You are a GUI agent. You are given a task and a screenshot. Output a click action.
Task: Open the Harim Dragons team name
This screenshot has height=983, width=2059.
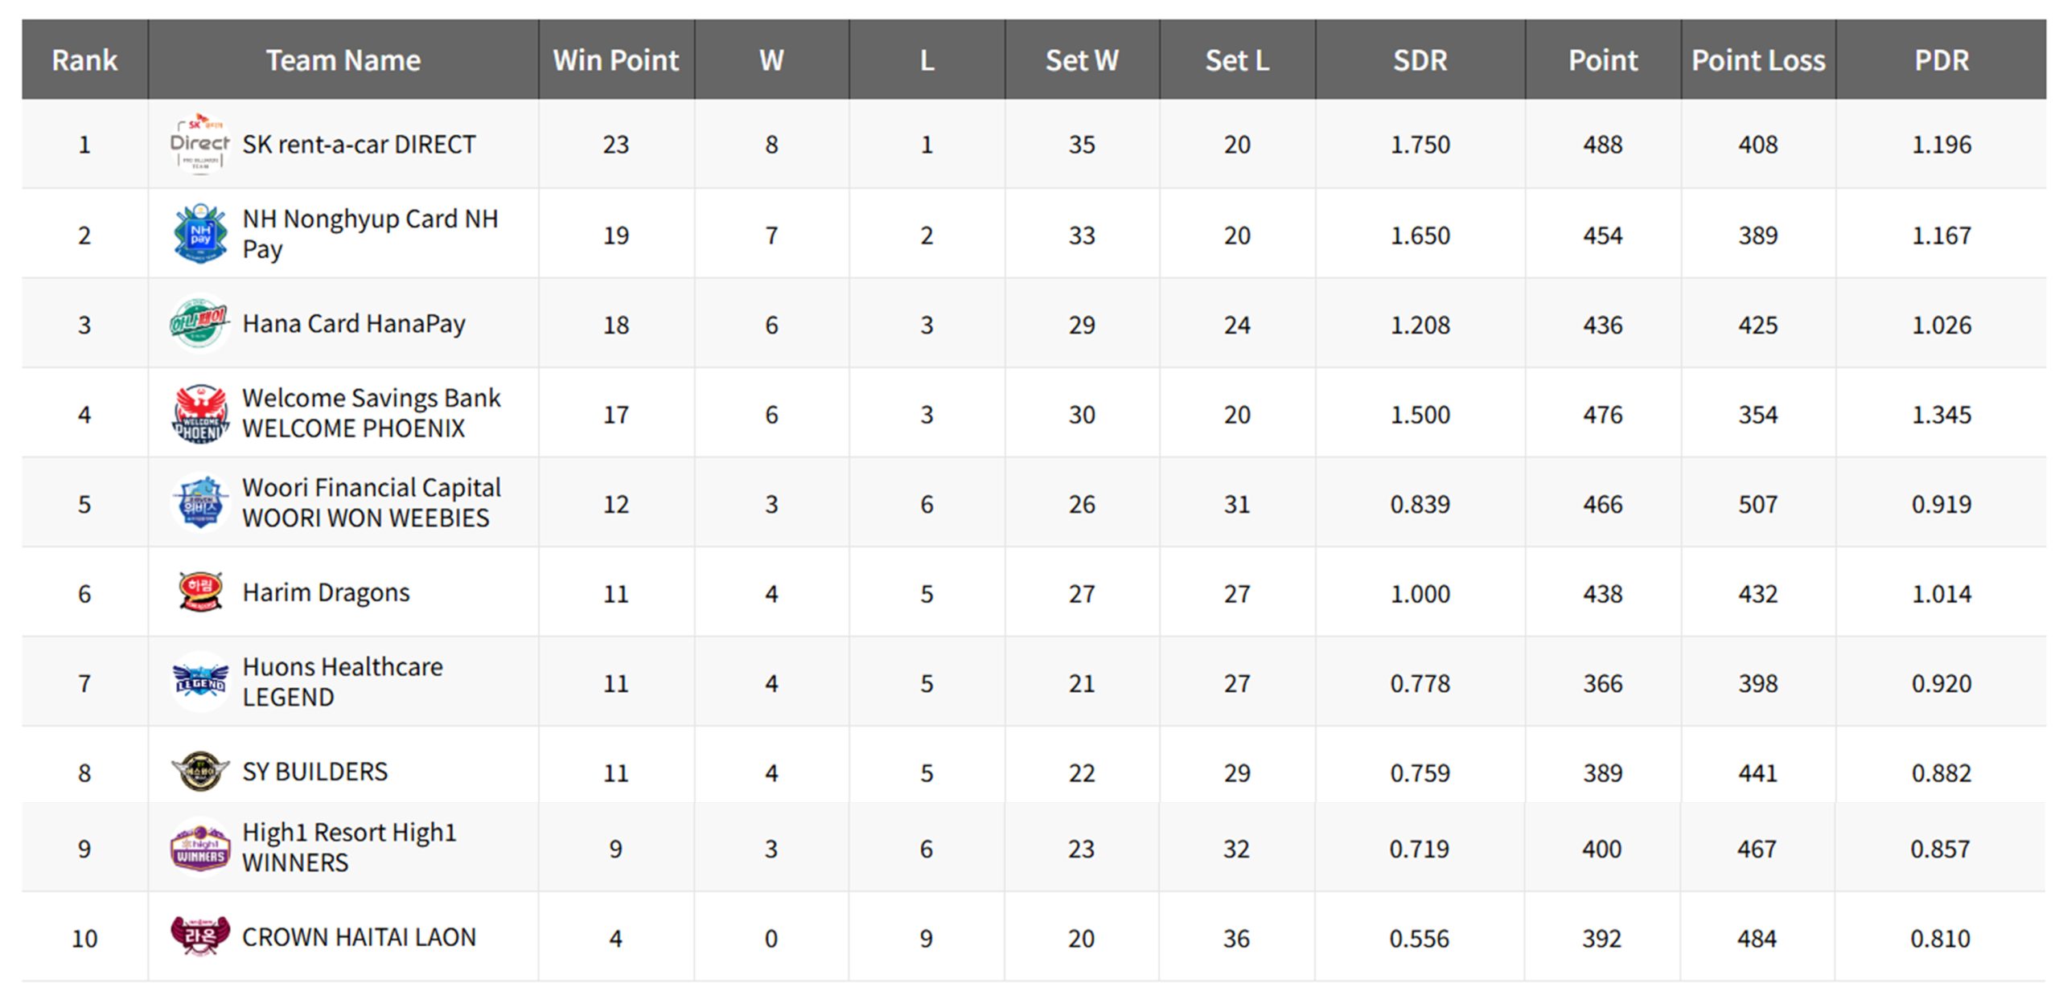(x=326, y=593)
